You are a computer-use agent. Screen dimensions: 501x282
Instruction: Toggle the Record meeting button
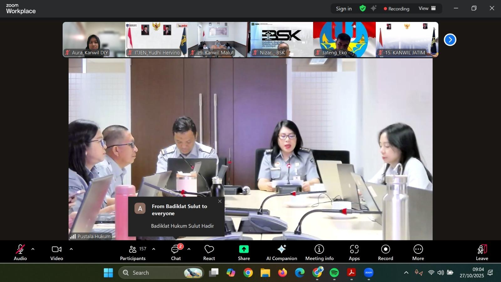point(385,253)
